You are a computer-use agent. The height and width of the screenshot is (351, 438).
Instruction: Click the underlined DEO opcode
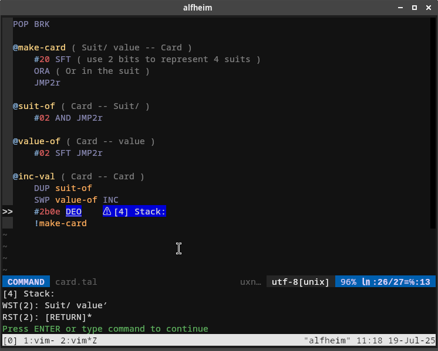point(74,212)
